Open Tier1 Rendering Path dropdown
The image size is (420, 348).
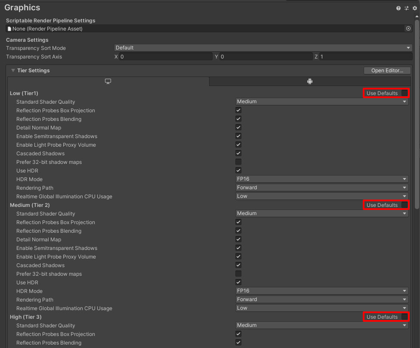[x=322, y=188]
